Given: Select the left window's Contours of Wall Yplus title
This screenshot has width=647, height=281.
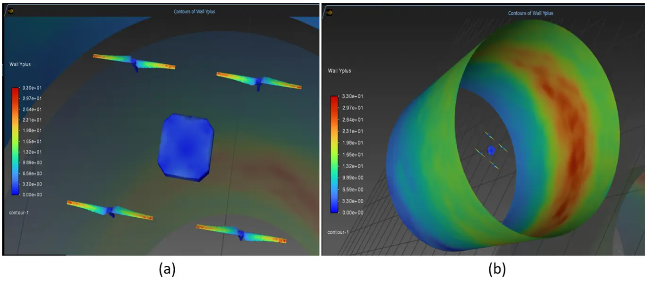Looking at the screenshot, I should pos(194,11).
